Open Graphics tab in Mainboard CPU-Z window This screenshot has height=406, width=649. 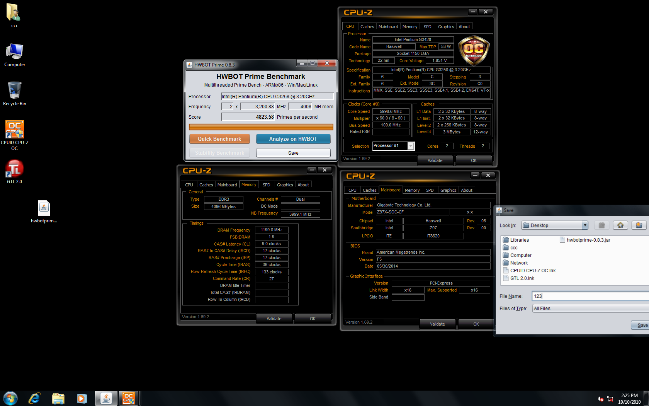point(448,190)
